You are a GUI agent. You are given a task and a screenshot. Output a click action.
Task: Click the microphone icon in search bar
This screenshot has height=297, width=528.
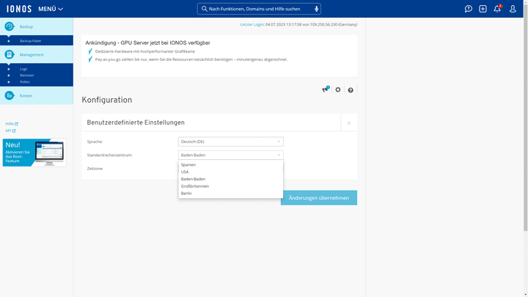pos(317,9)
